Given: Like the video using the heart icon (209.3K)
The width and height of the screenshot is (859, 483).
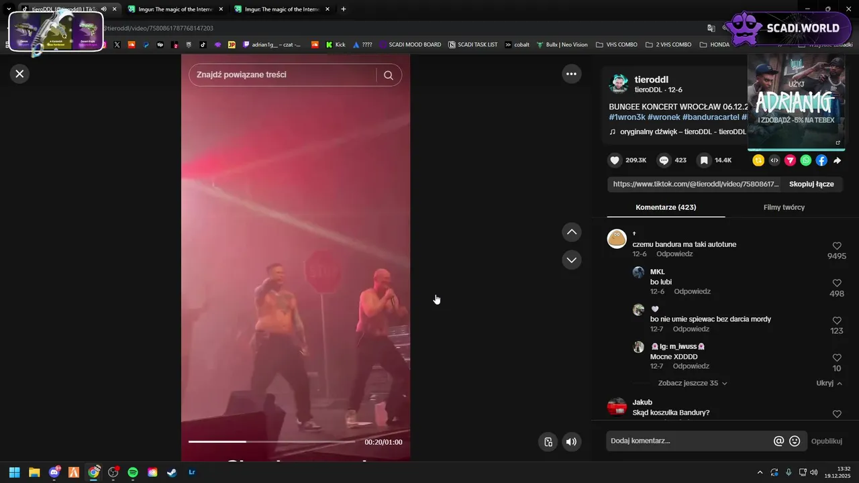Looking at the screenshot, I should [614, 160].
